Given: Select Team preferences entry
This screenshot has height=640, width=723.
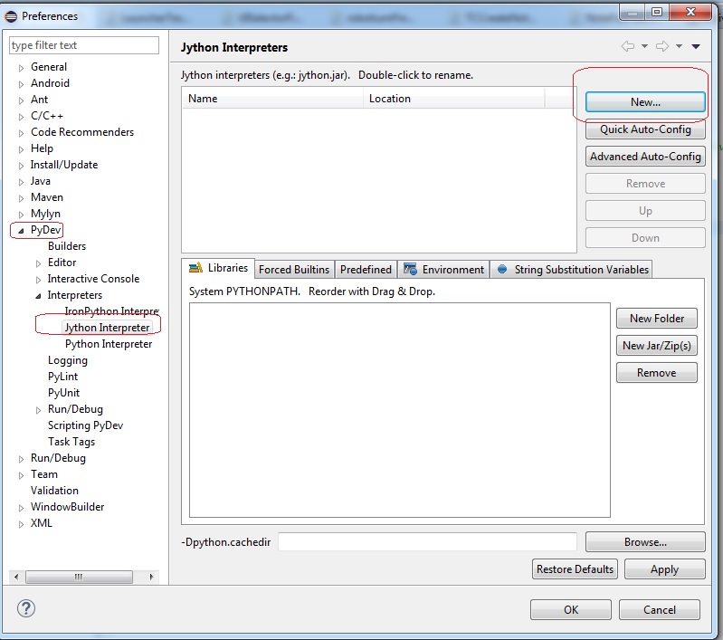Looking at the screenshot, I should 44,474.
